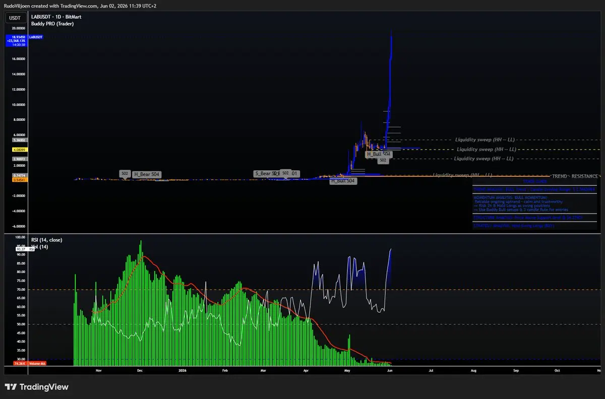Click the S02 marker beside H_Bear S04
The height and width of the screenshot is (399, 605).
click(125, 173)
